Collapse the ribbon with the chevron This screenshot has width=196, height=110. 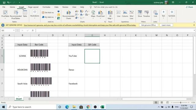click(194, 22)
